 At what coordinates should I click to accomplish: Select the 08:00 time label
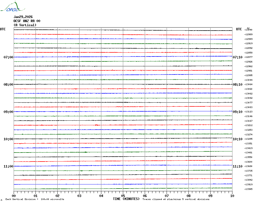tap(8, 85)
